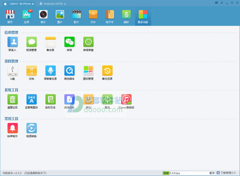Click the 已经是最新版本了 status text

tap(35, 173)
